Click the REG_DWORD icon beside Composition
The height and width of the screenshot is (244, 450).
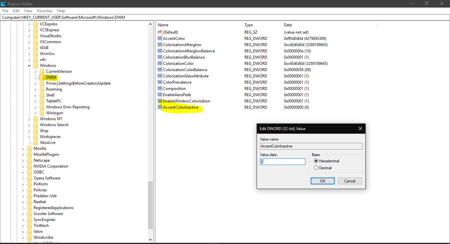pos(159,88)
